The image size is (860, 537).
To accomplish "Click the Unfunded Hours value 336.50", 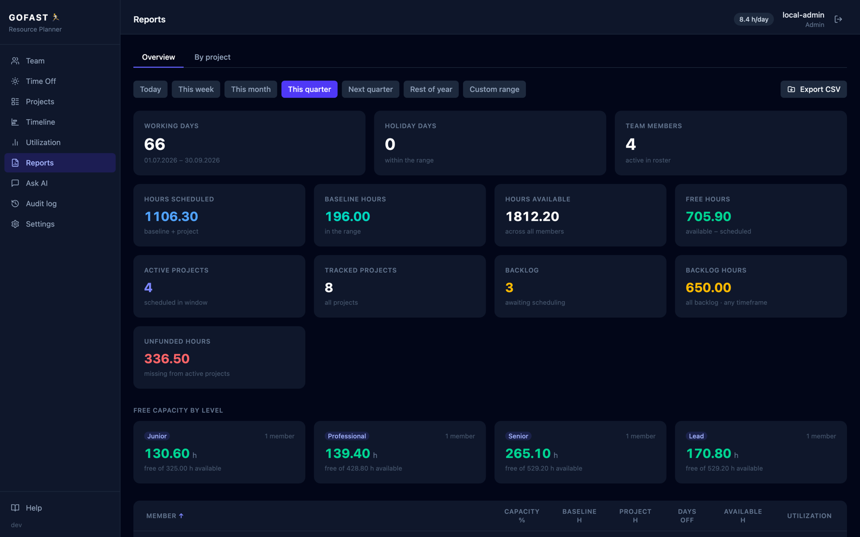I will [167, 359].
